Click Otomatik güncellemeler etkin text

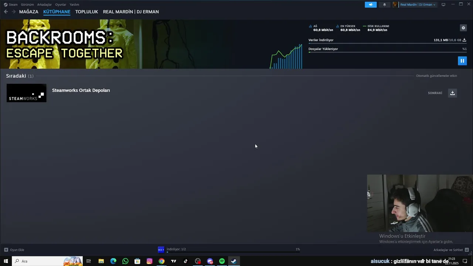[436, 76]
